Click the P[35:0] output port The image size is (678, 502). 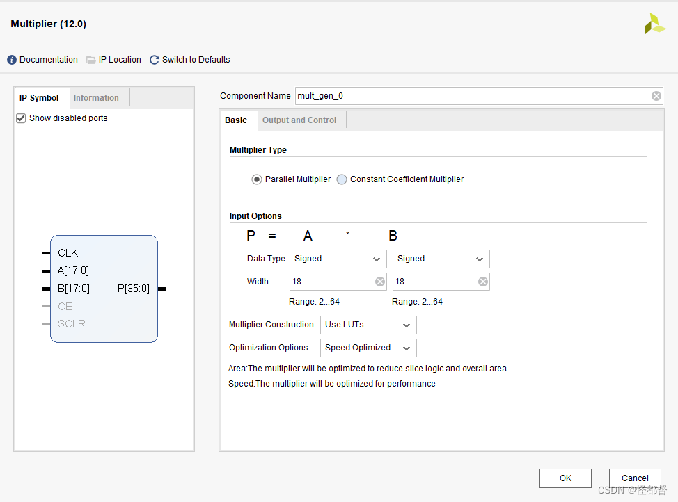(x=134, y=289)
